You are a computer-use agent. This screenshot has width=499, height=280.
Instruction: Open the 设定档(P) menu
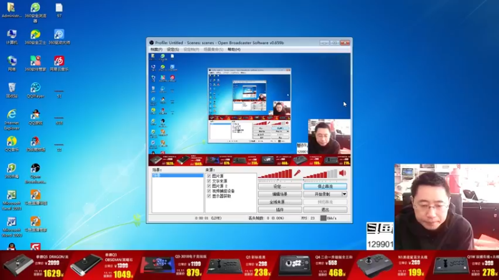(191, 50)
